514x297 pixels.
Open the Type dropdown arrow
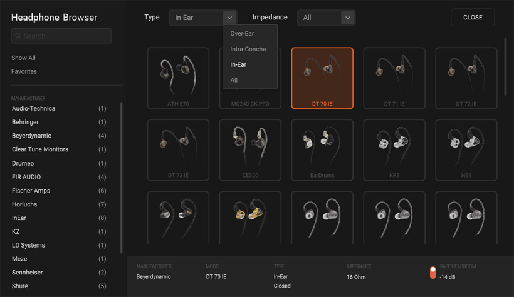(229, 18)
